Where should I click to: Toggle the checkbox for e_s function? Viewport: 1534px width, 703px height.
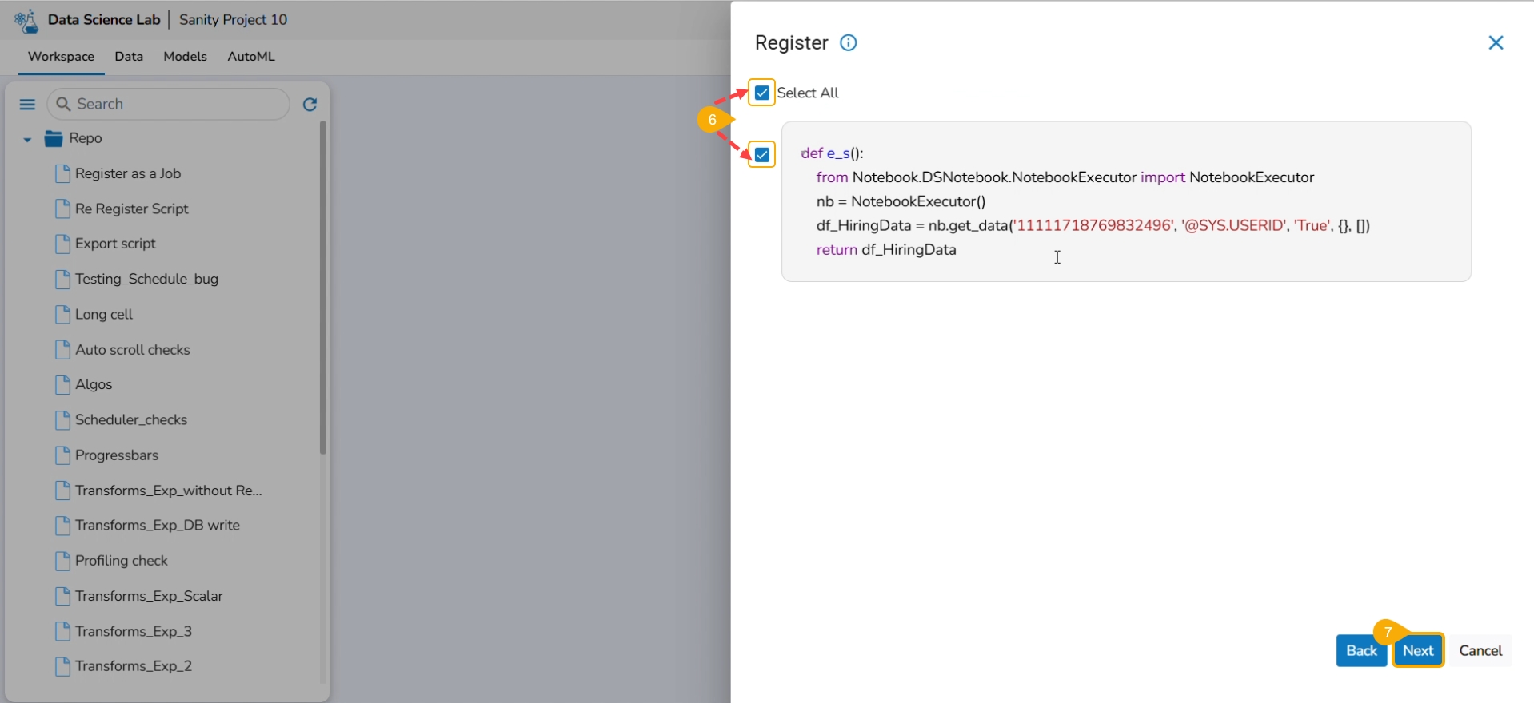tap(762, 155)
